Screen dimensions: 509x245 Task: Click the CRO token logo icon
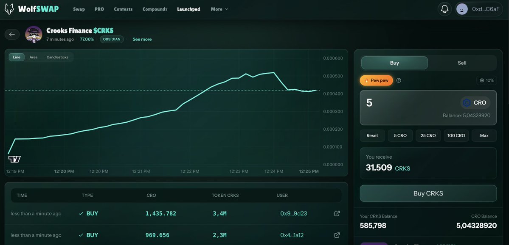tap(467, 102)
